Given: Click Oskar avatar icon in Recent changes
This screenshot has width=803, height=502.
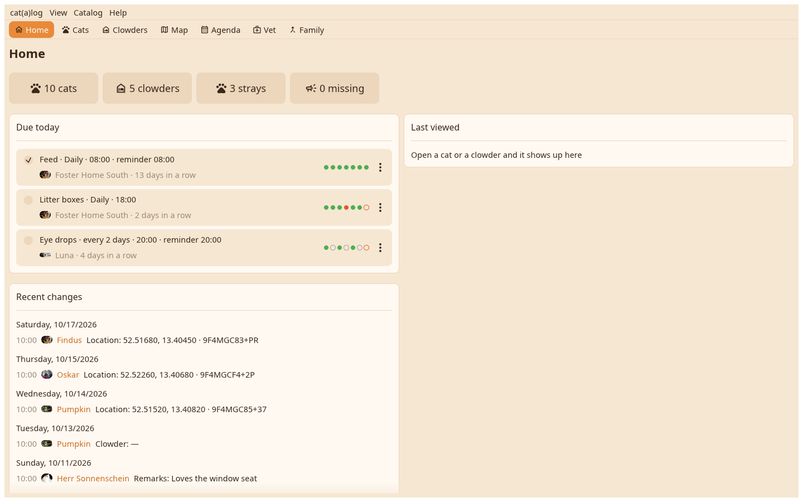Looking at the screenshot, I should click(x=47, y=375).
